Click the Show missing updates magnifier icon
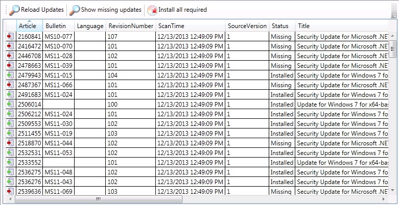The height and width of the screenshot is (205, 399). point(75,10)
